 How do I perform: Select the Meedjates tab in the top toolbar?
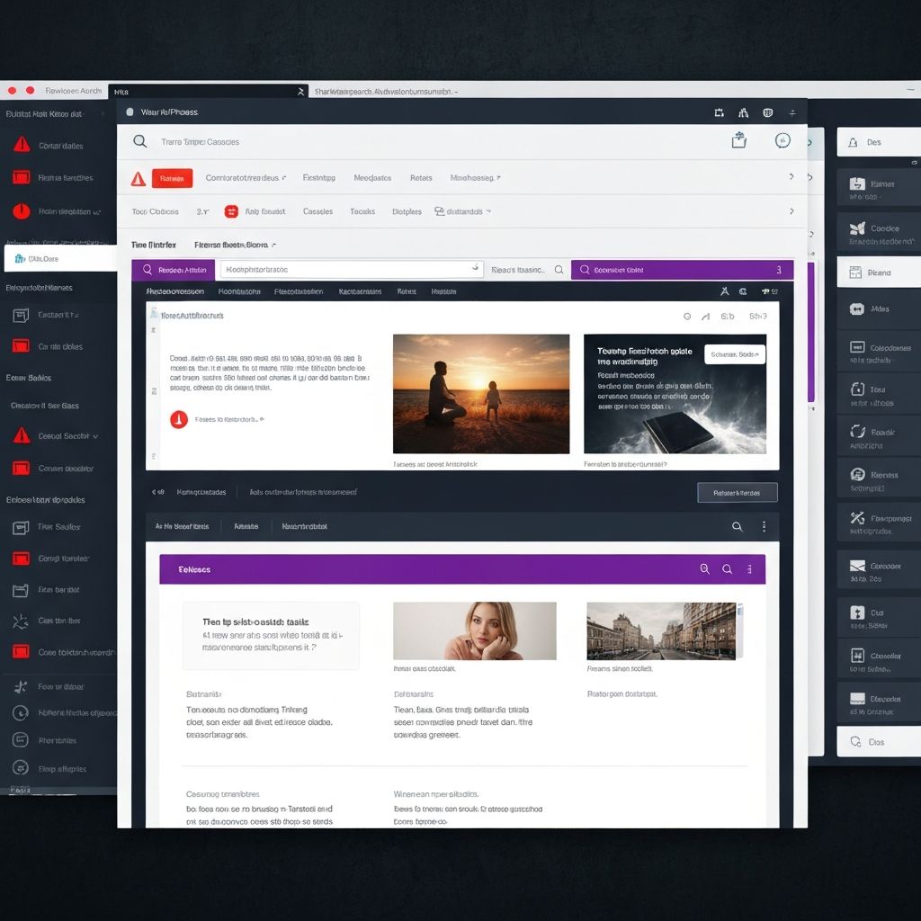tap(372, 178)
